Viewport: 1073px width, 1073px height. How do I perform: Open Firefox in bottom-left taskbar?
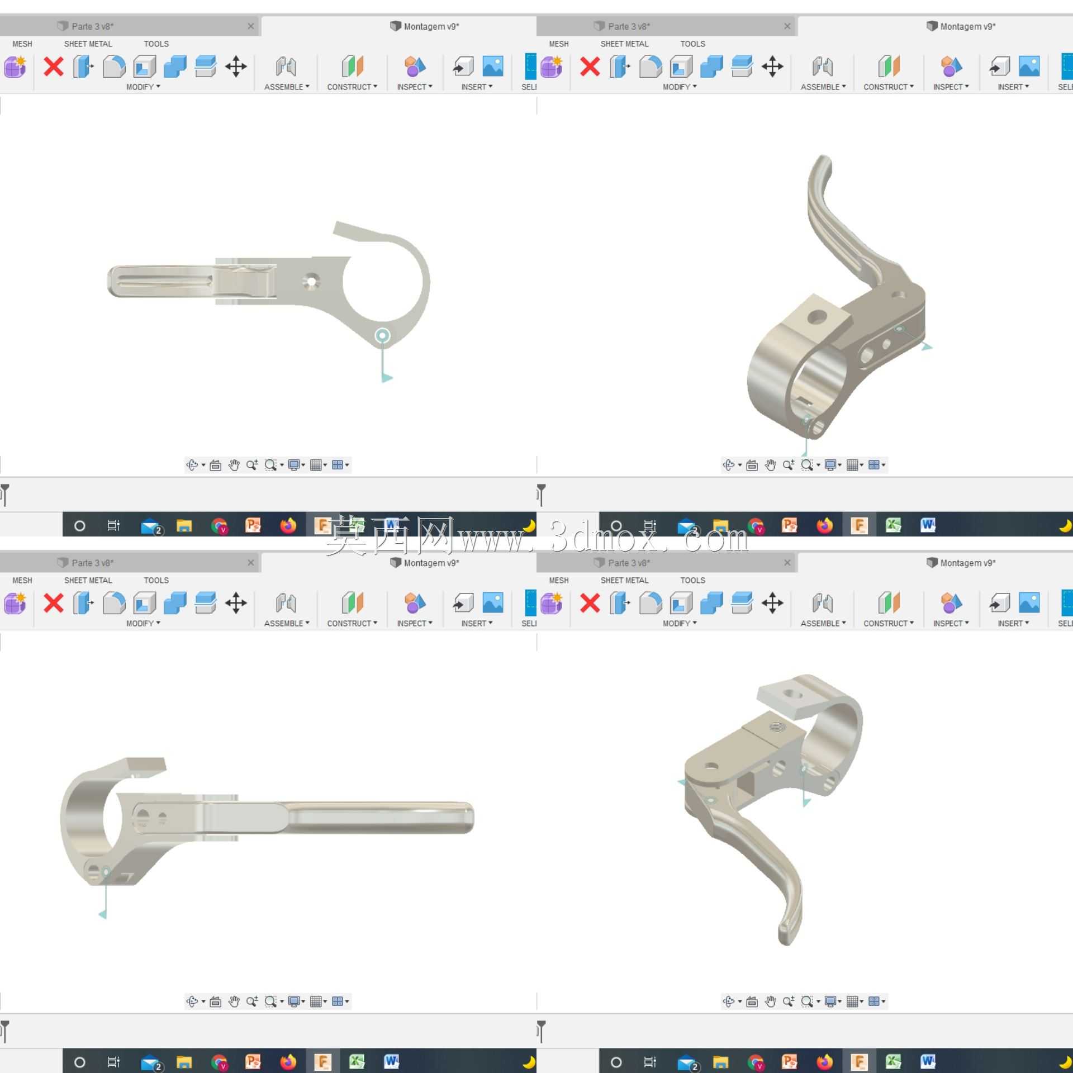click(x=288, y=1061)
